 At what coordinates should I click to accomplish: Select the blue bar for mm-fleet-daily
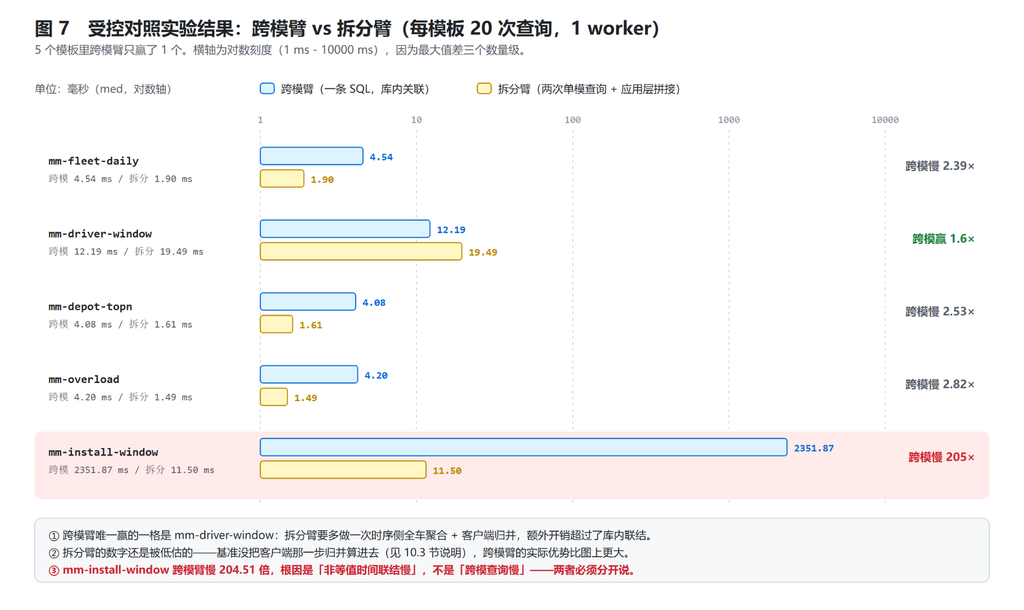[311, 156]
